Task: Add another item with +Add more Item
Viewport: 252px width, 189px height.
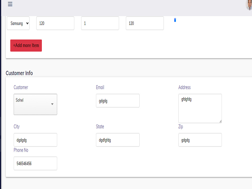Action: (x=26, y=45)
